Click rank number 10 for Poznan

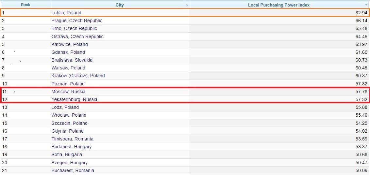[x=5, y=84]
